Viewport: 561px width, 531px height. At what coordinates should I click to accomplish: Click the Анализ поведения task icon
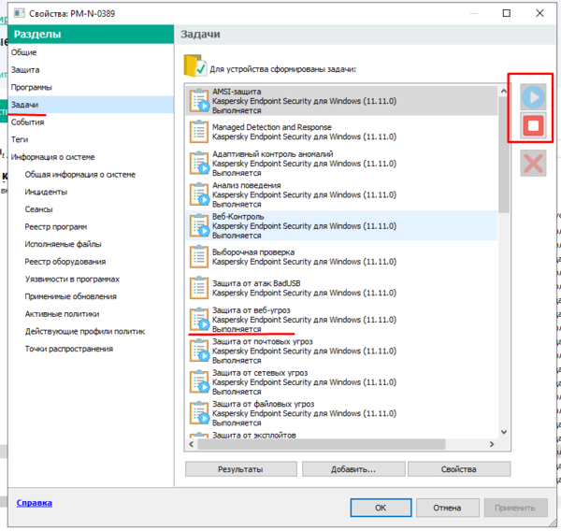coord(199,194)
